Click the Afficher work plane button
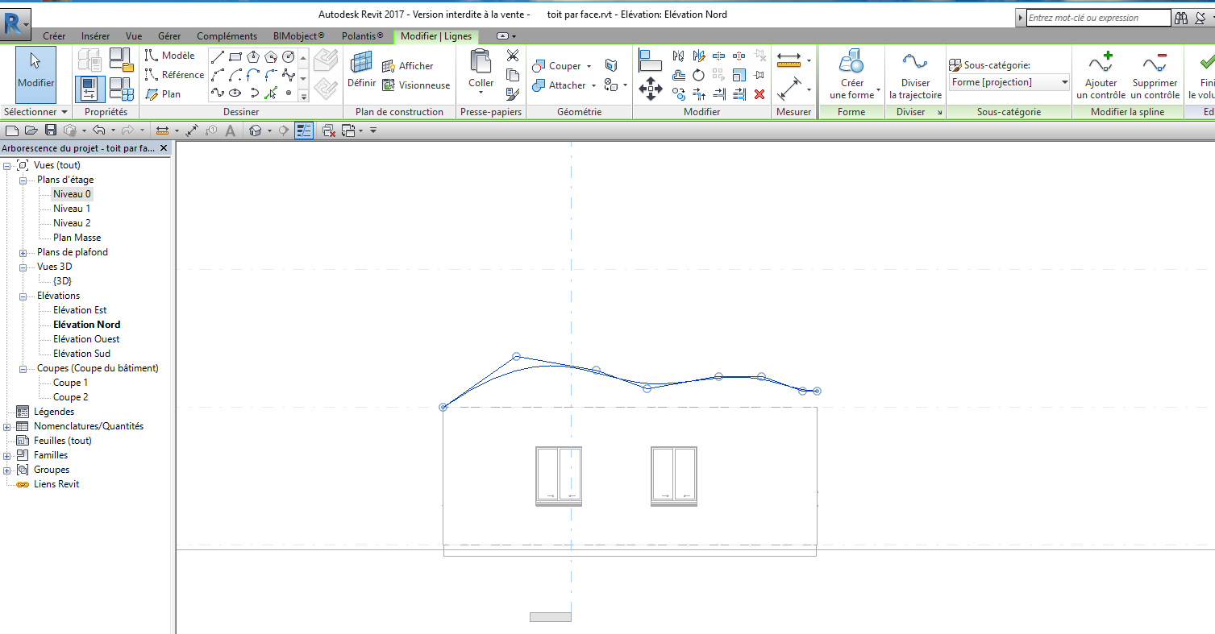1215x634 pixels. [x=408, y=66]
